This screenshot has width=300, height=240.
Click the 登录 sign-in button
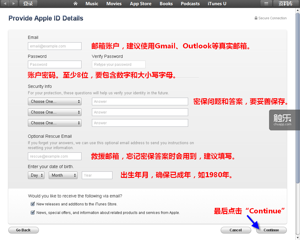[x=28, y=3]
